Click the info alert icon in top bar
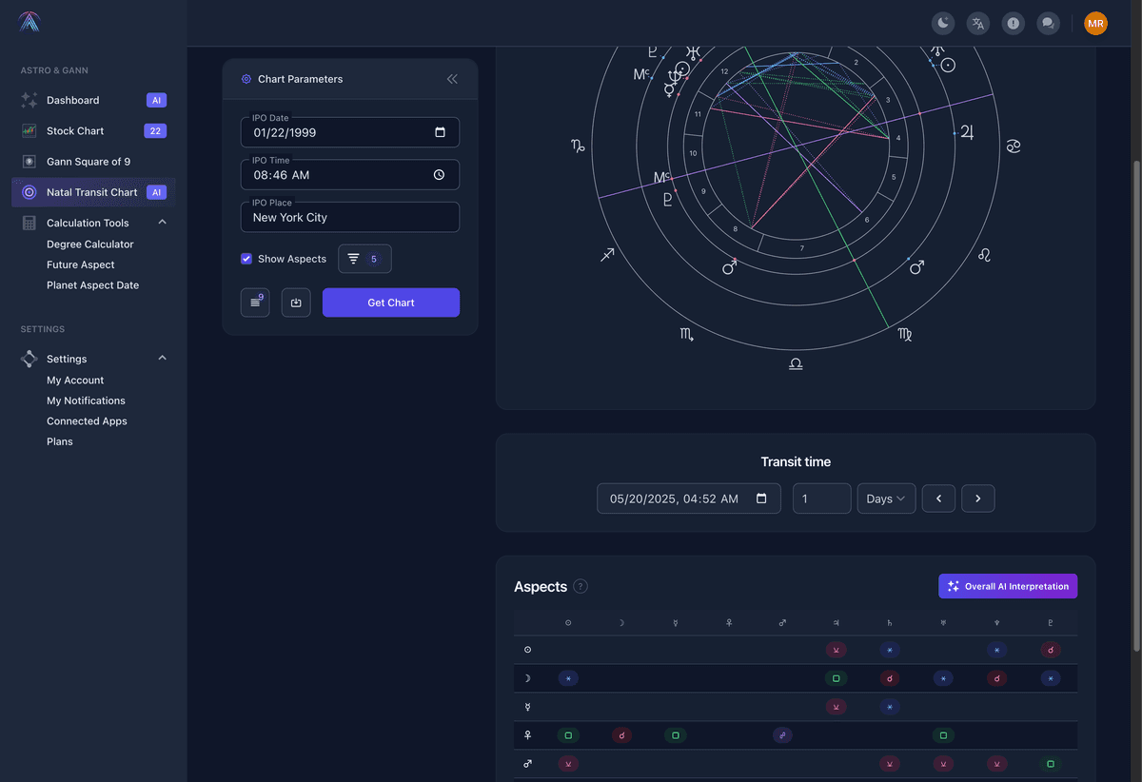 (x=1013, y=23)
